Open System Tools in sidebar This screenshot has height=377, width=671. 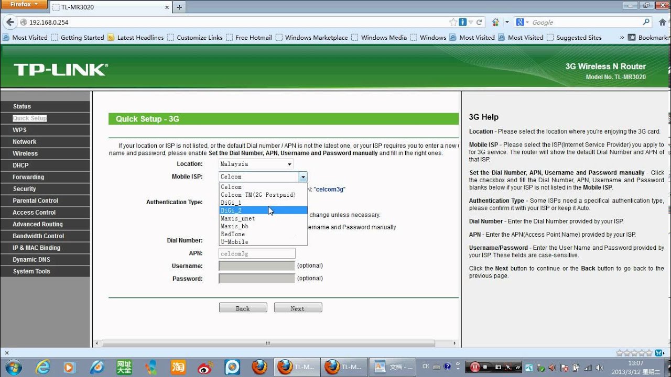(x=45, y=271)
